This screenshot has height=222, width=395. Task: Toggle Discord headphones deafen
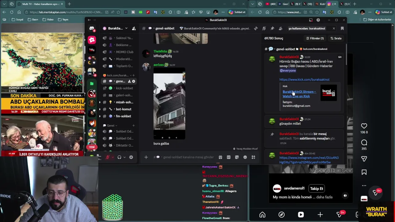(x=119, y=157)
